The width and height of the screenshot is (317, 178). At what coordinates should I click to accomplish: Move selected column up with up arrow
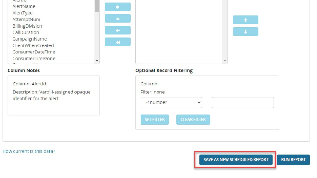point(245,20)
